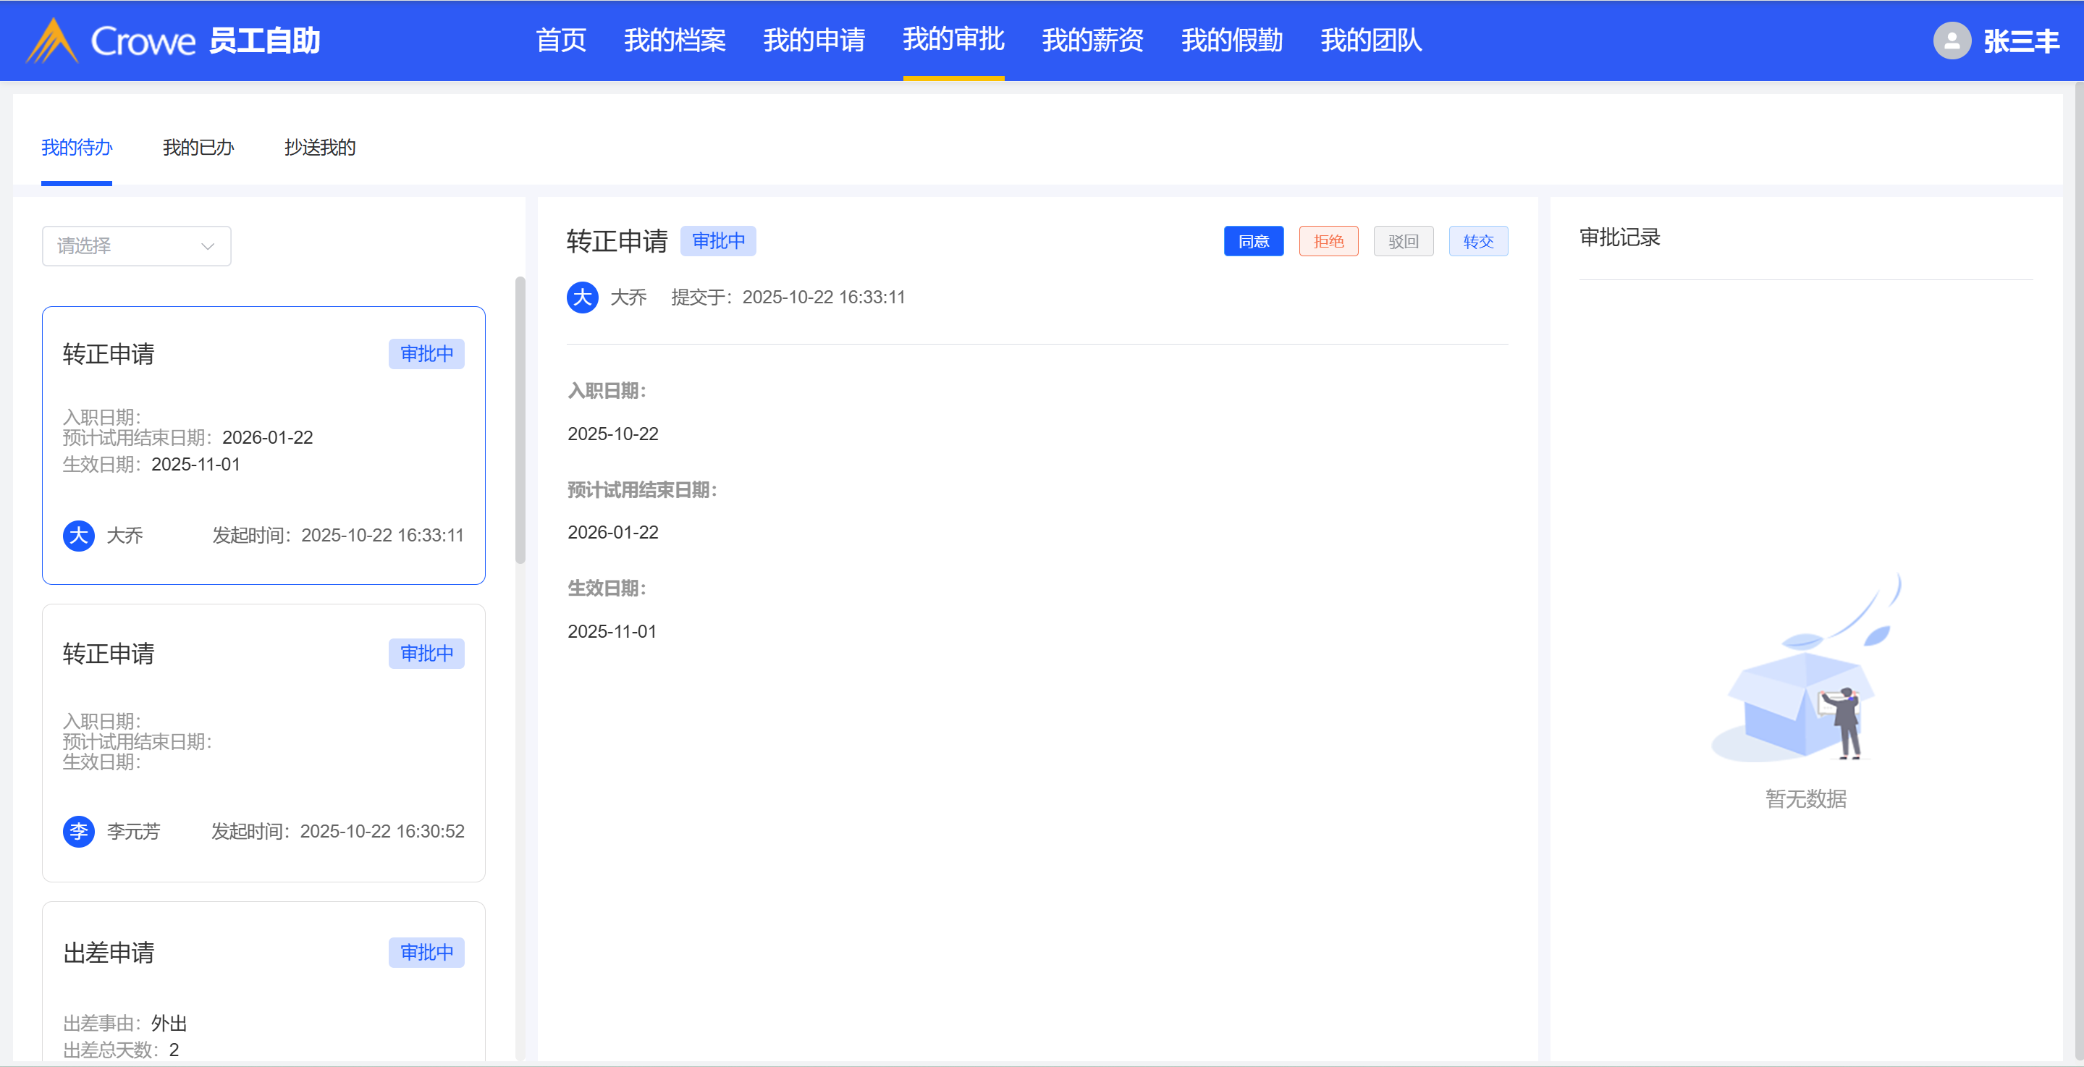
Task: Click 审批中 badge on 出差申请 card
Action: (426, 953)
